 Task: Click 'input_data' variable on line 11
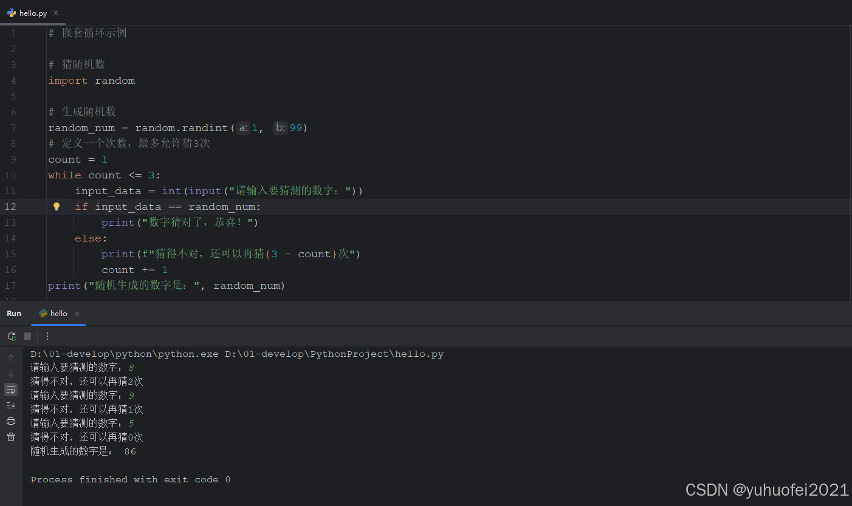tap(108, 191)
